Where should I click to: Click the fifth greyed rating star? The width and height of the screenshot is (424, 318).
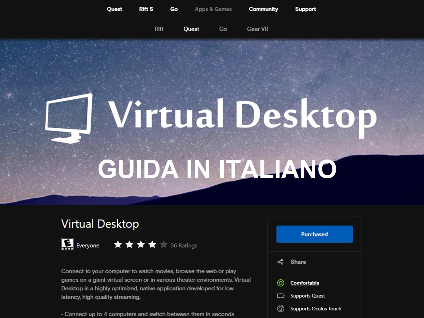tap(164, 244)
